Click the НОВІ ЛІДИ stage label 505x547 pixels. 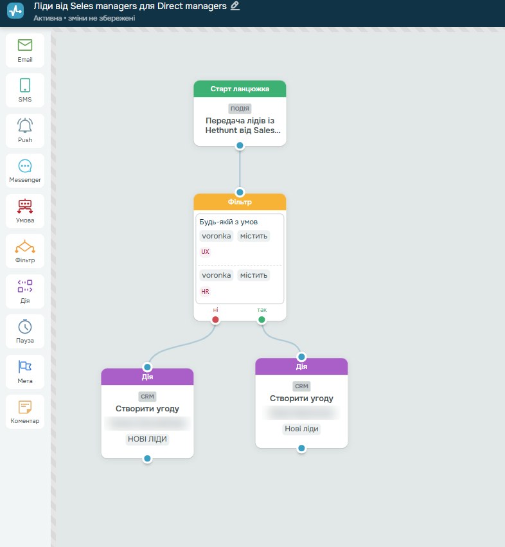147,439
